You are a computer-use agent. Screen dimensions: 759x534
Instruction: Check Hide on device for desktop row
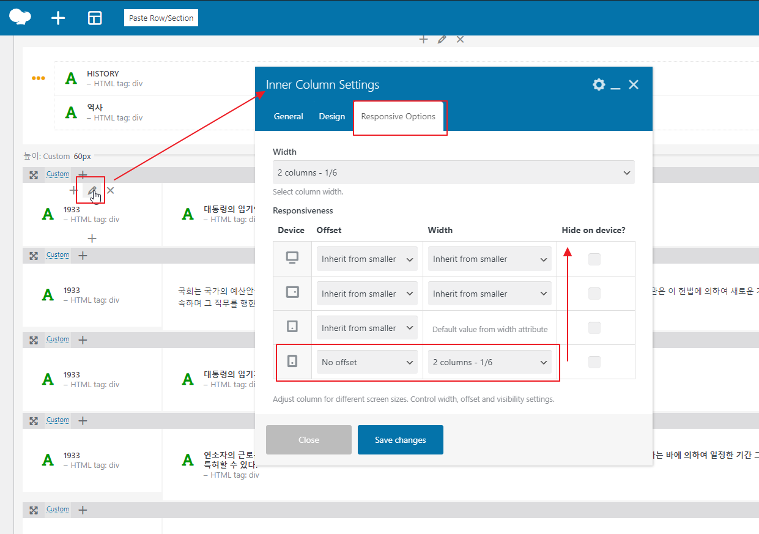point(594,259)
